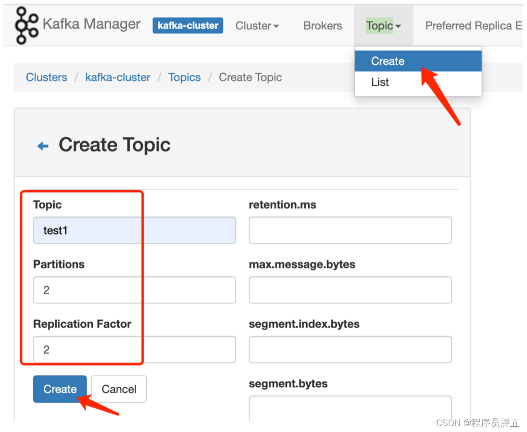Focus the Replication Factor input field
The image size is (527, 432).
coord(135,350)
